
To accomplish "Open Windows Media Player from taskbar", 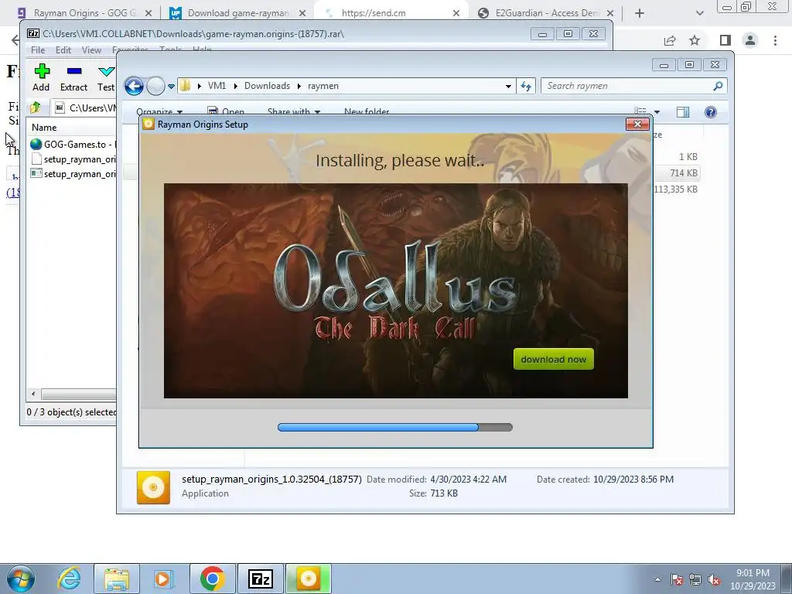I will pos(164,579).
